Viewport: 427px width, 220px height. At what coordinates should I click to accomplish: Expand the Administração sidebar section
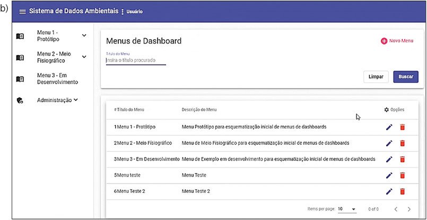pos(76,100)
